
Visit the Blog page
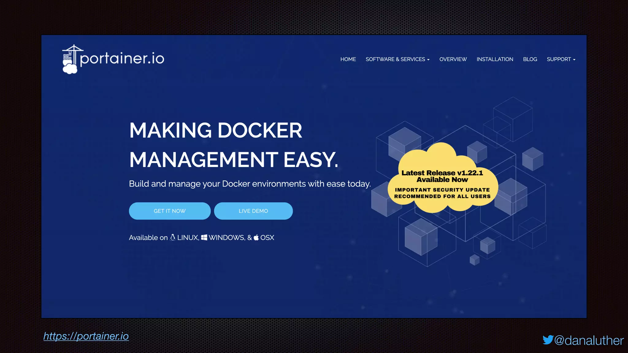(x=530, y=59)
